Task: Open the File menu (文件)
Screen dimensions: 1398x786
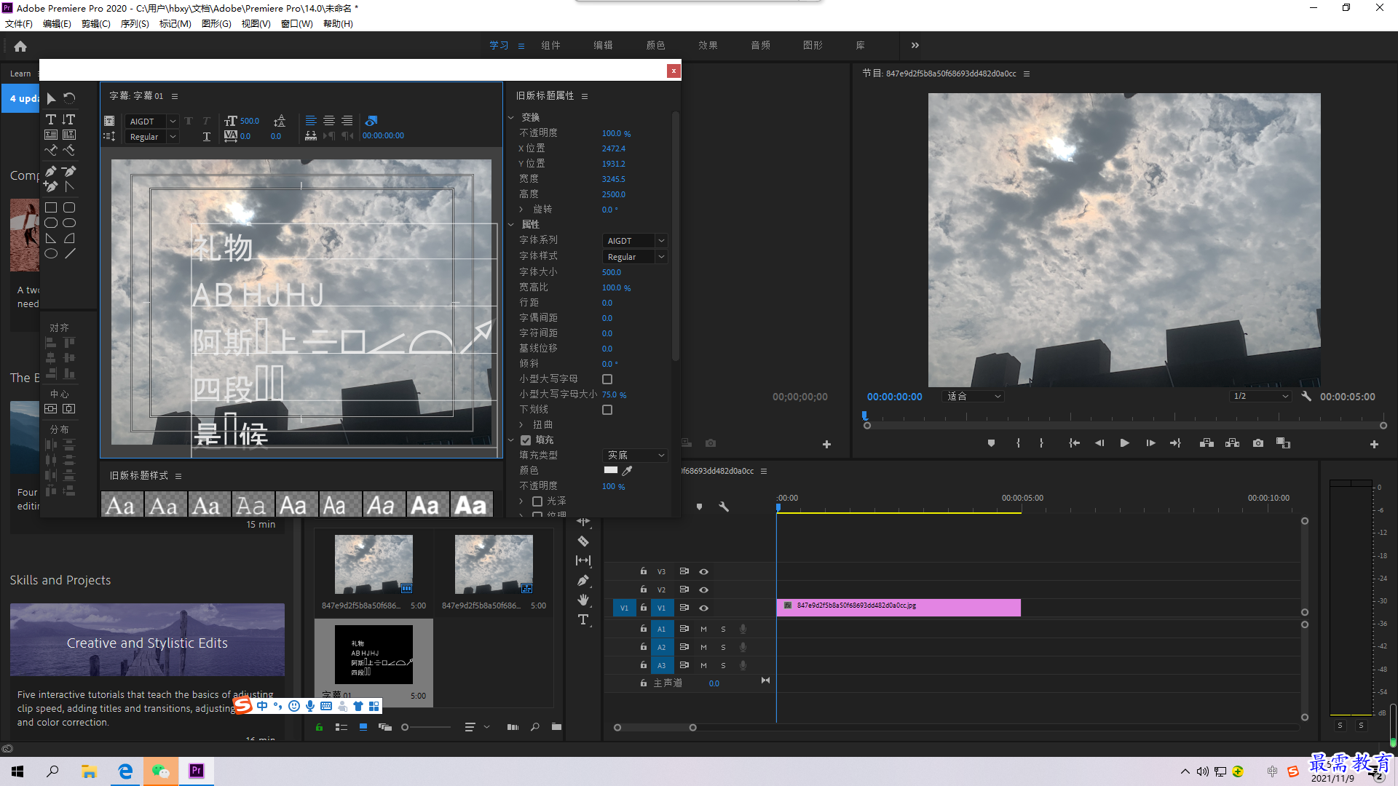Action: click(x=19, y=24)
